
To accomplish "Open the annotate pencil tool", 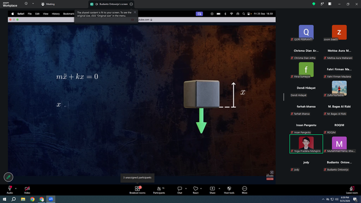I will 8,177.
